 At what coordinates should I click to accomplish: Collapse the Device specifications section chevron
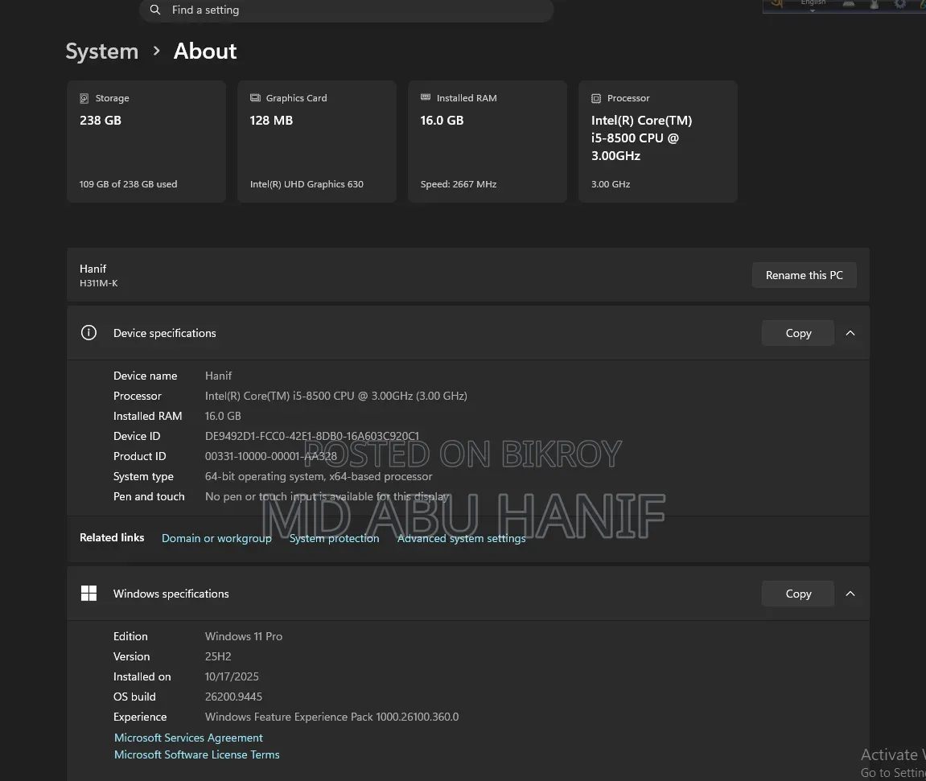[850, 333]
